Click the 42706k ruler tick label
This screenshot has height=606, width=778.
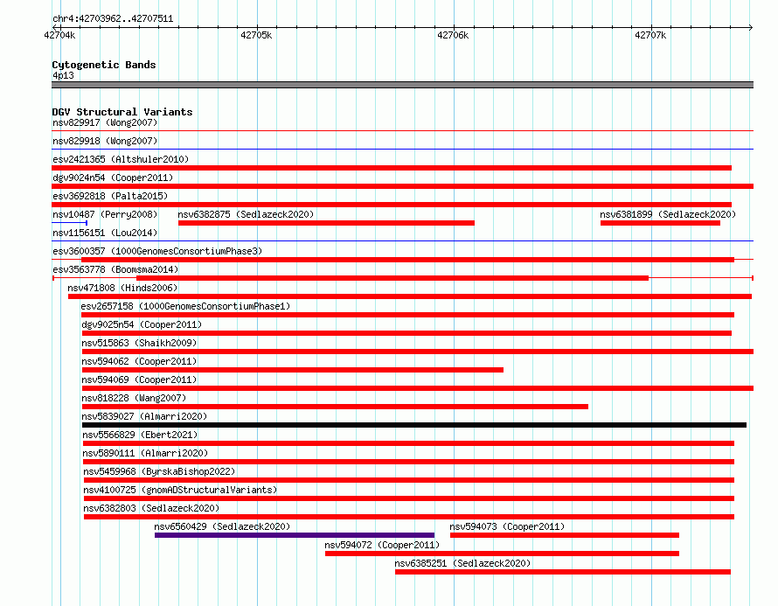coord(453,35)
